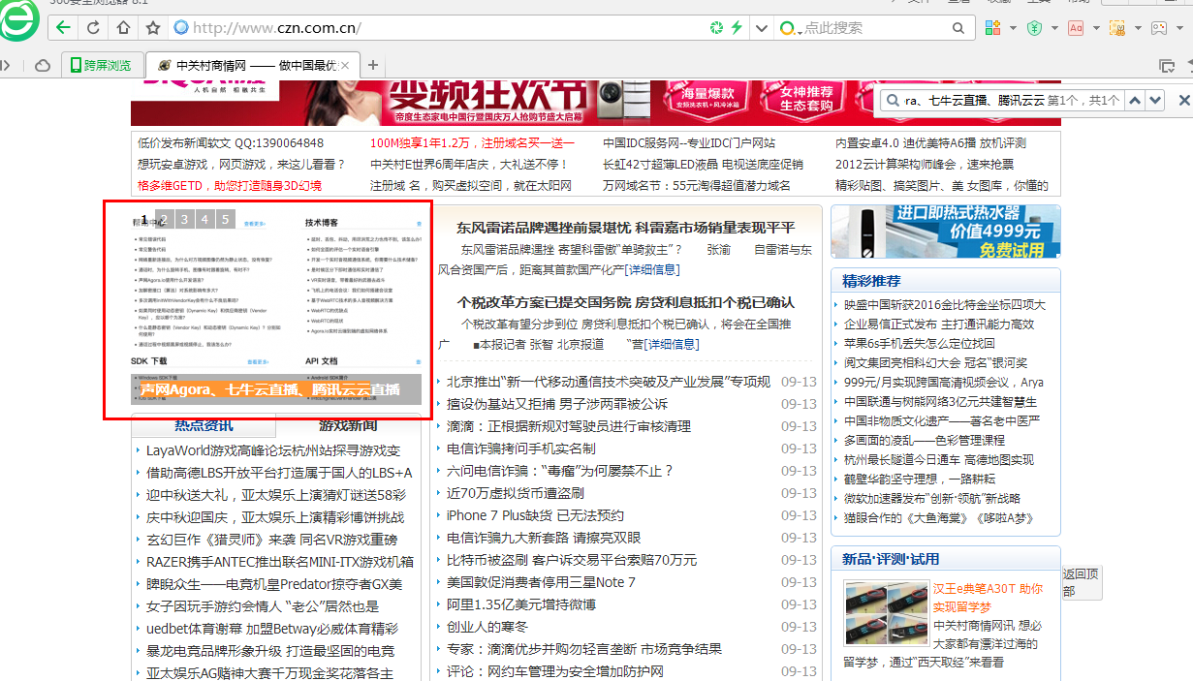
Task: Switch to the 游戏新闻 news tab
Action: [x=348, y=425]
